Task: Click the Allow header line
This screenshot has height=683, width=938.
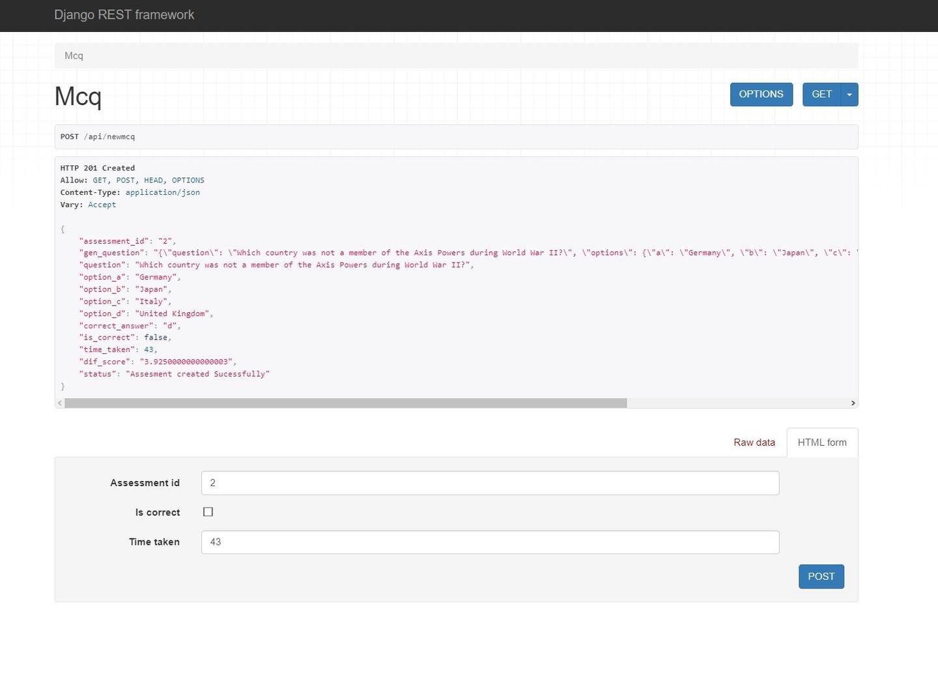Action: tap(132, 181)
